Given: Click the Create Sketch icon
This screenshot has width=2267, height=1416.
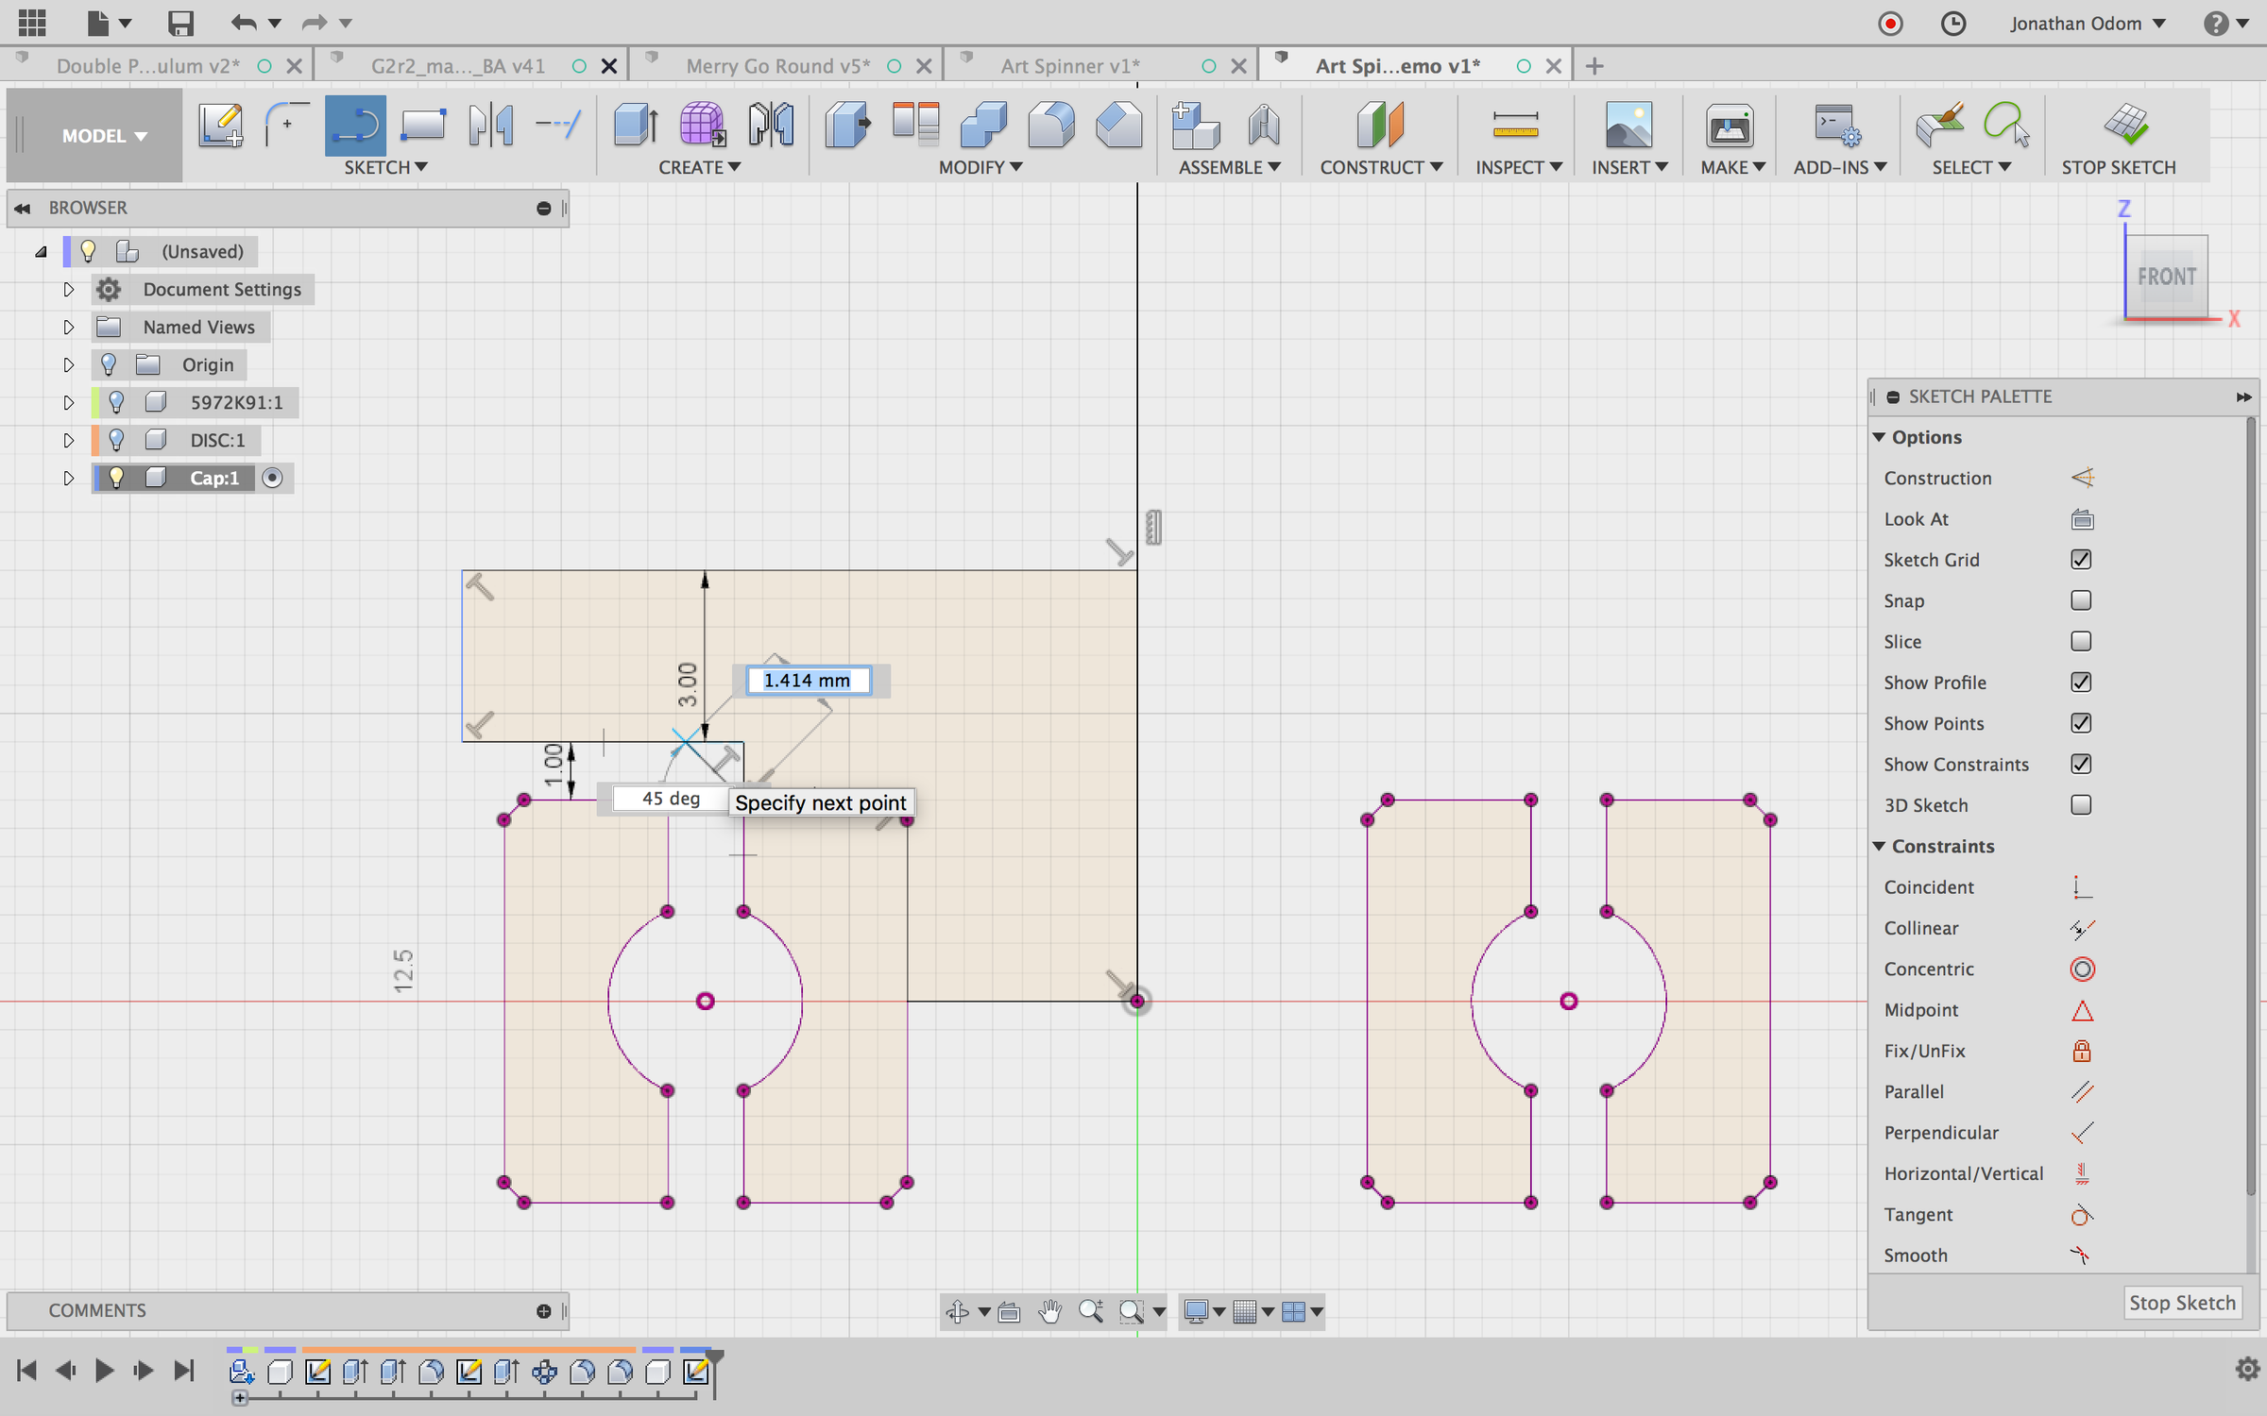Looking at the screenshot, I should click(x=220, y=125).
